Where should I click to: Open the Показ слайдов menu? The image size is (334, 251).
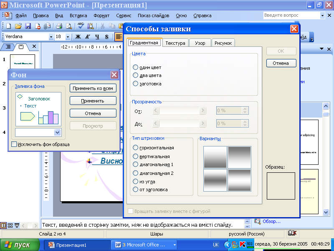153,15
